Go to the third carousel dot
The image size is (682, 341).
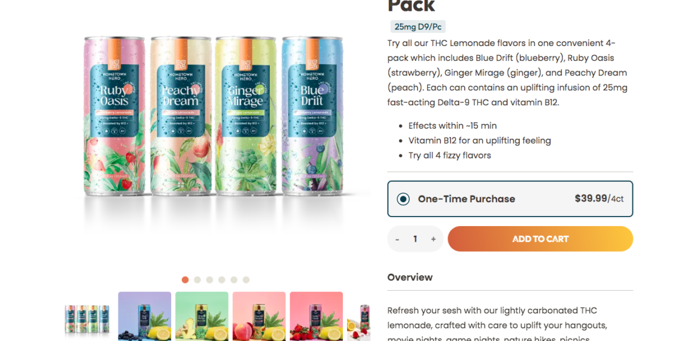click(209, 279)
